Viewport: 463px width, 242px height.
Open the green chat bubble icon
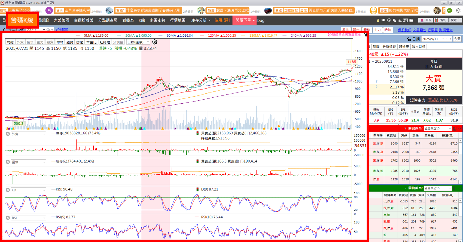[450, 11]
